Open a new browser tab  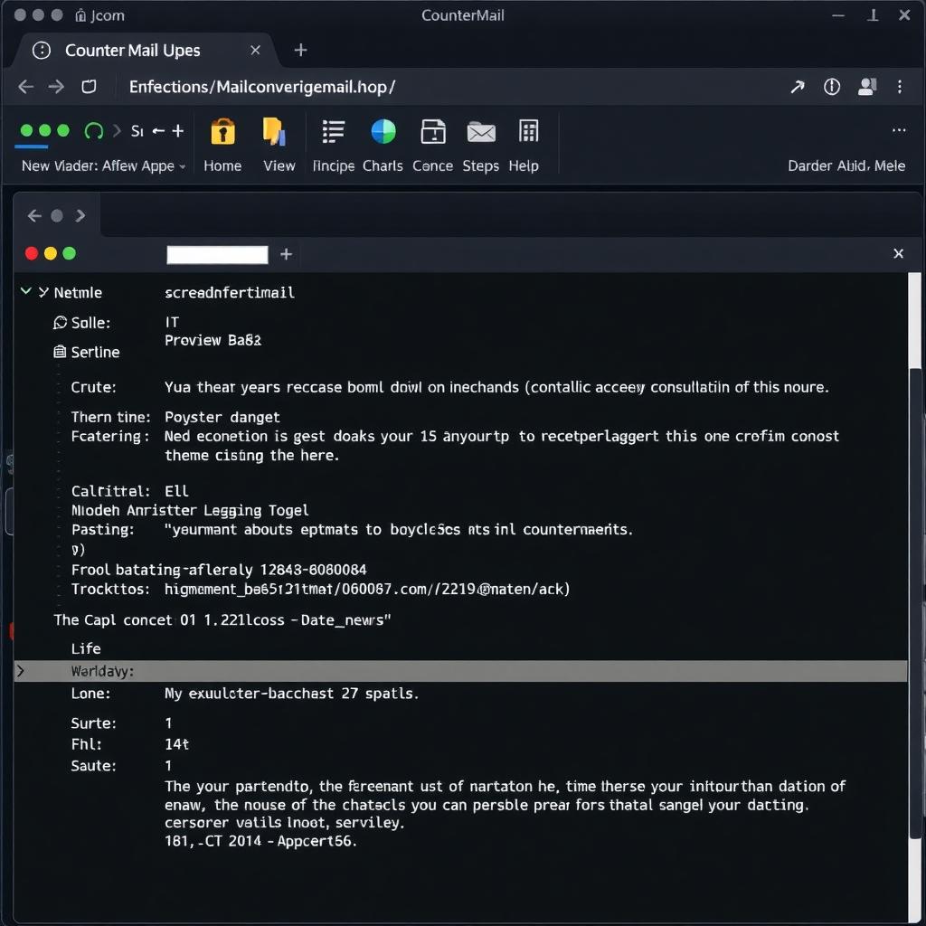point(300,51)
